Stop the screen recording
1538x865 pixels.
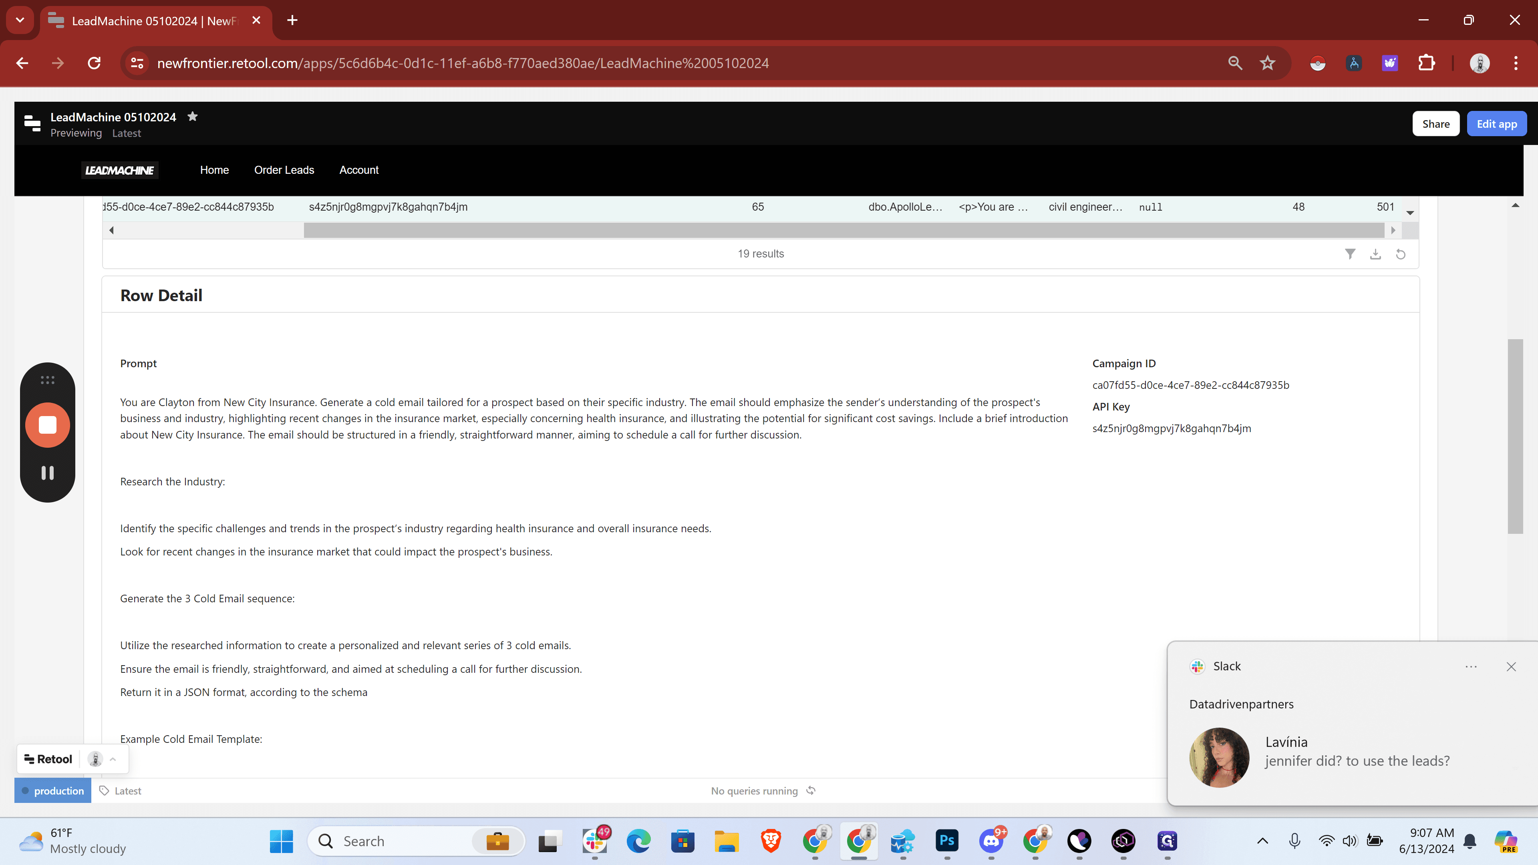point(47,425)
